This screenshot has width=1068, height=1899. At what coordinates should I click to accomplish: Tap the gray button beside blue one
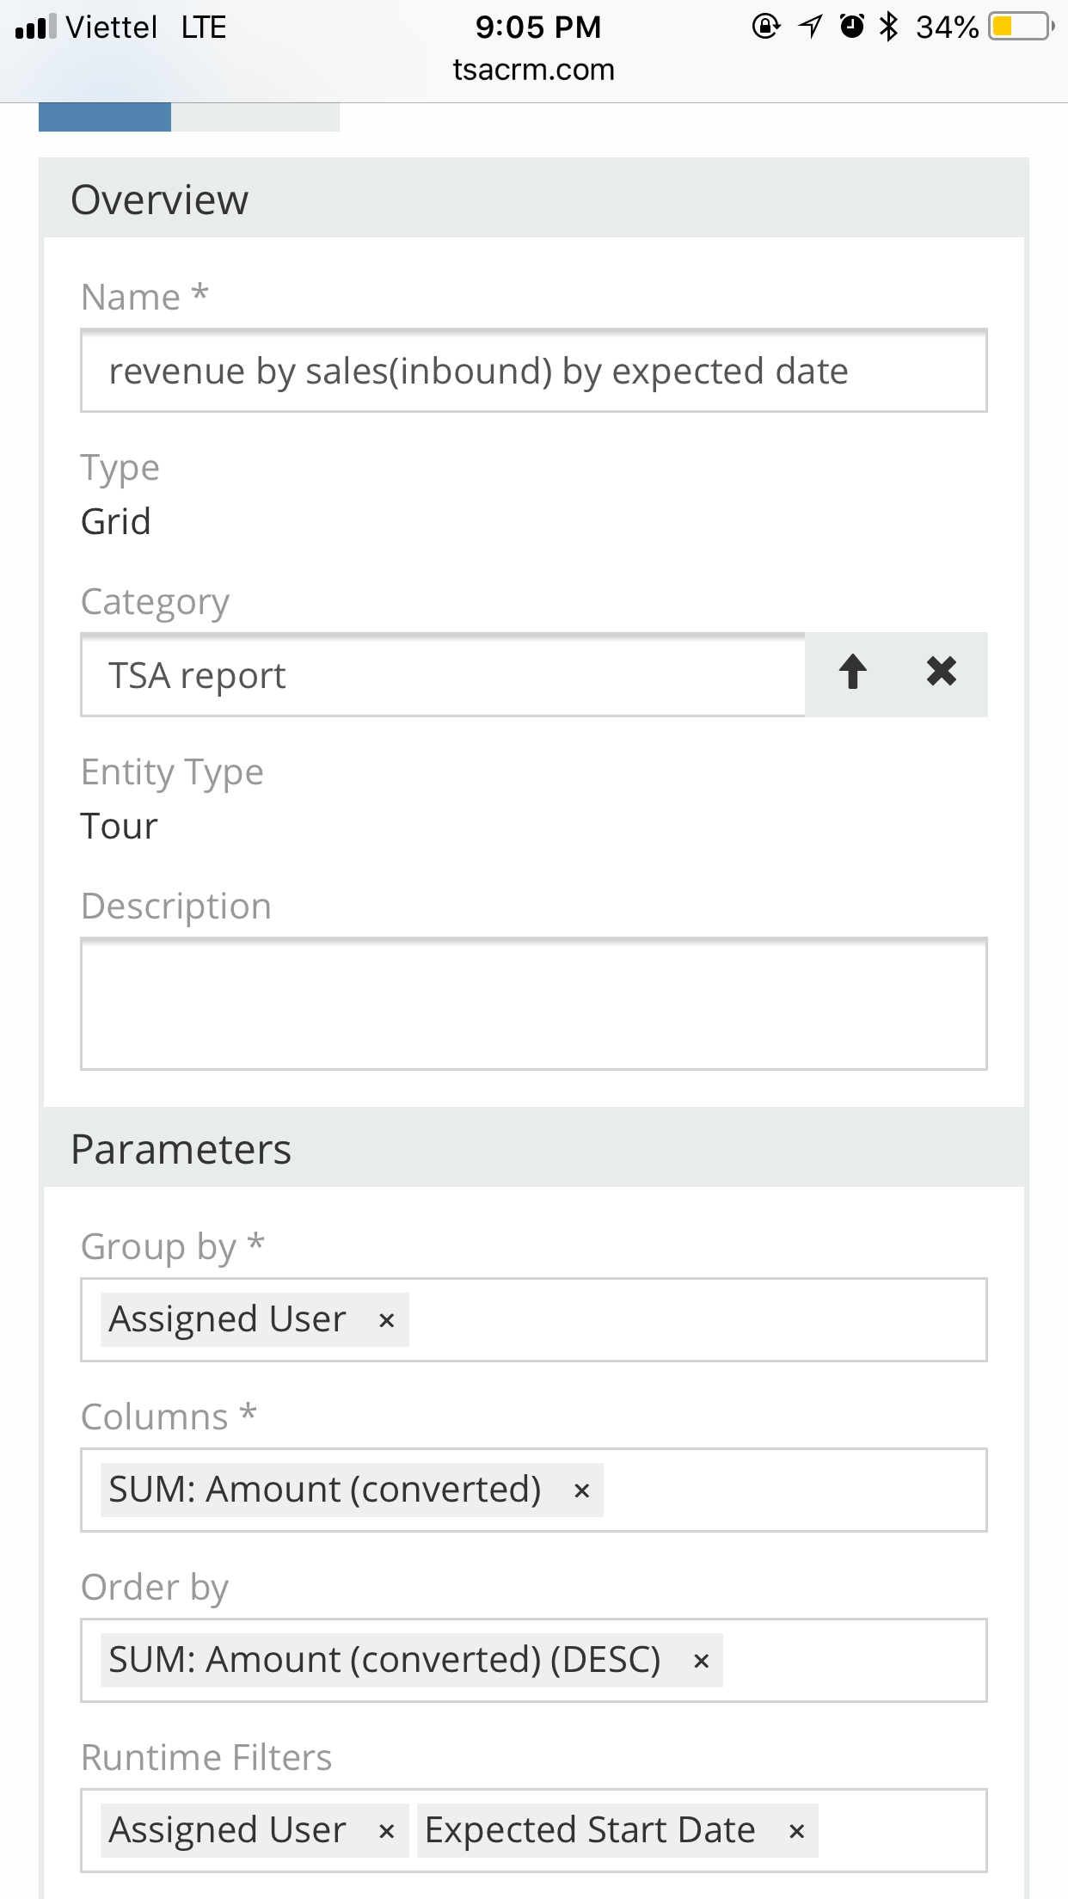[255, 117]
